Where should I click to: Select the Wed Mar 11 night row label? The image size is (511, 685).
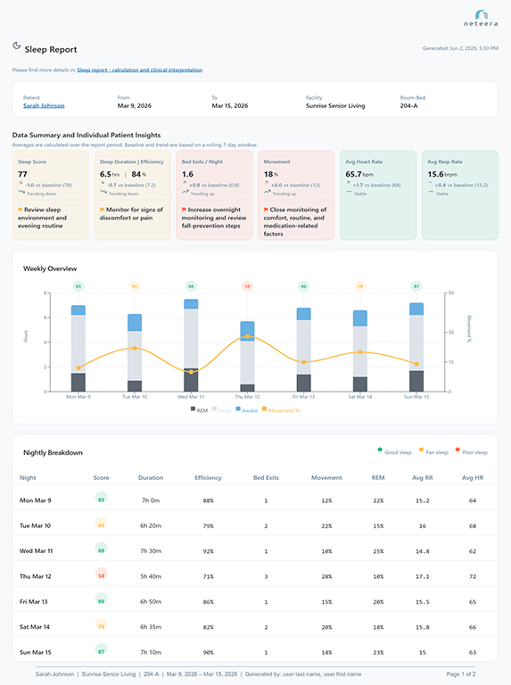click(x=37, y=551)
